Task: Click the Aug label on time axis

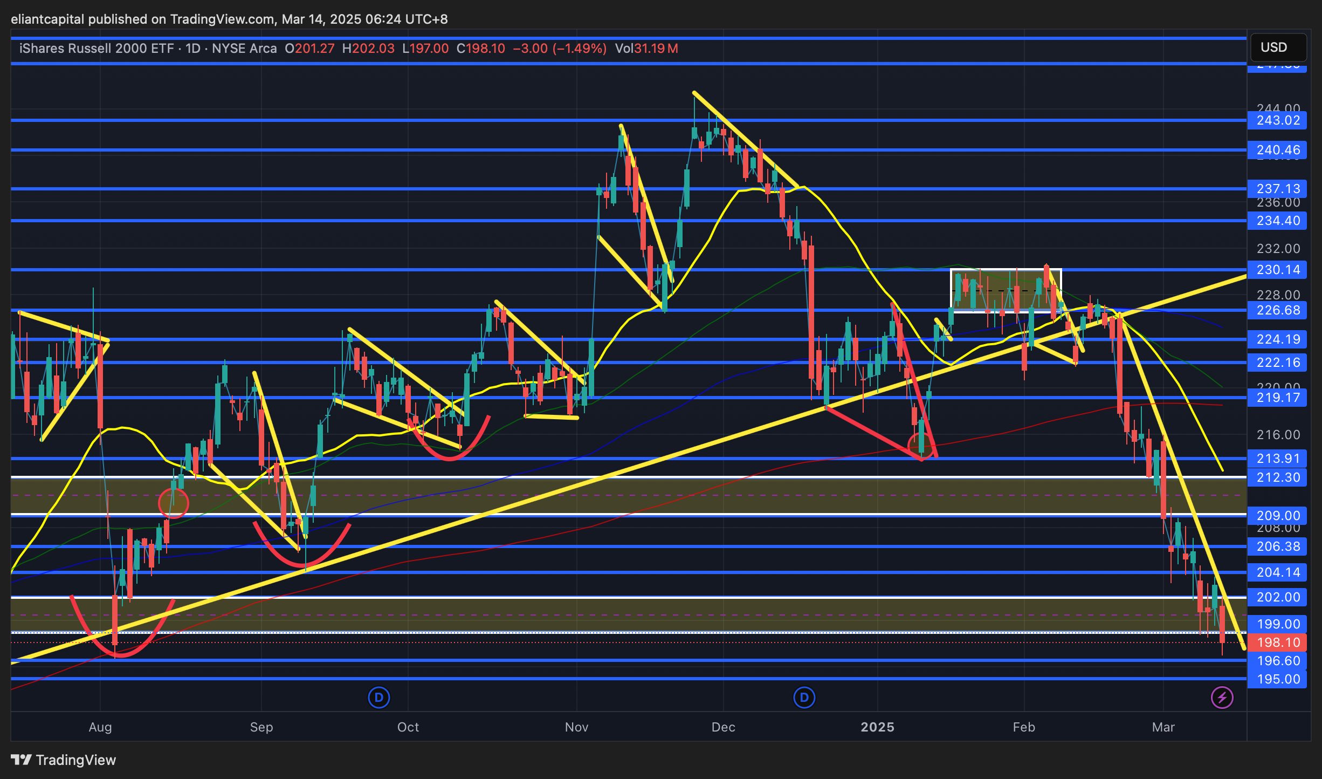Action: click(x=100, y=727)
